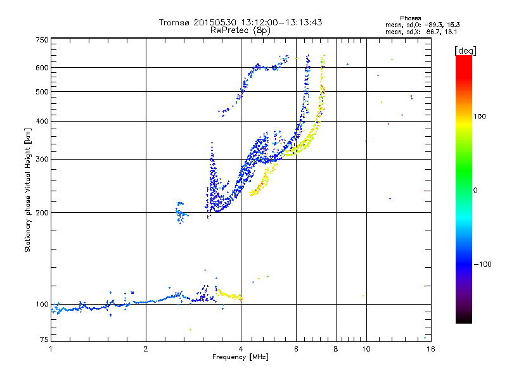Click the 'Stationary phase Virtual Height [km]' axis label
Image resolution: width=507 pixels, height=380 pixels.
[28, 190]
